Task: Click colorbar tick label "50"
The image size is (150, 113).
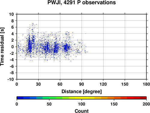Action: pos(49,104)
